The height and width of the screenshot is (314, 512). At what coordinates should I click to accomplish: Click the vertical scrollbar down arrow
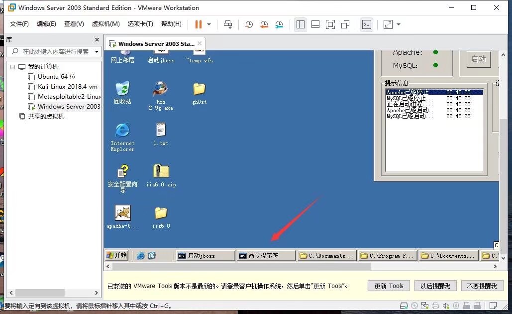tap(503, 257)
